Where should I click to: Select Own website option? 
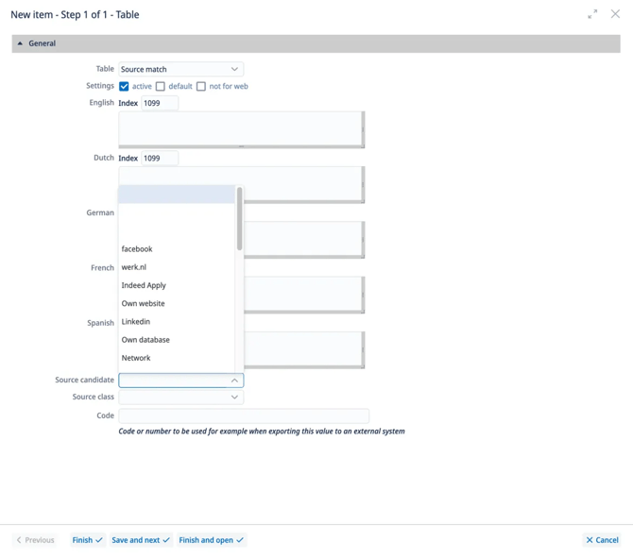[x=144, y=303]
